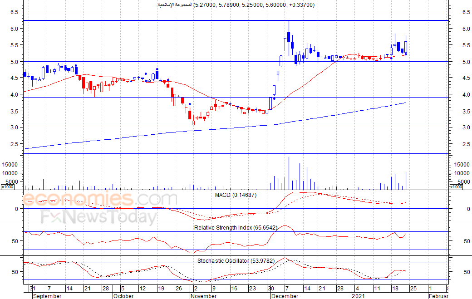Select the December label on the time axis
Screen dimensions: 472x299
point(285,296)
